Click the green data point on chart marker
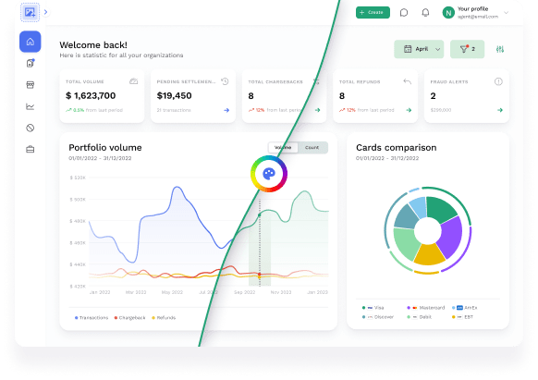This screenshot has width=538, height=380. click(x=260, y=215)
